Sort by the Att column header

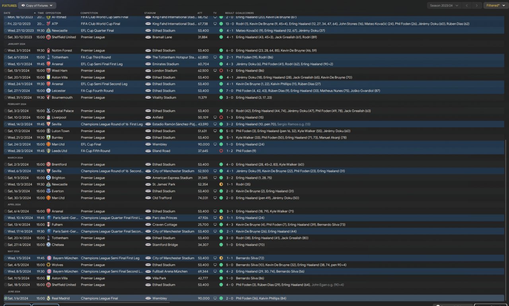tap(200, 13)
